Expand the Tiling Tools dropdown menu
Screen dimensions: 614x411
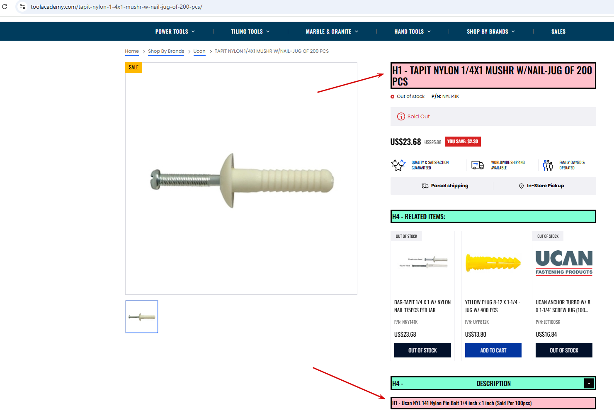[x=250, y=32]
